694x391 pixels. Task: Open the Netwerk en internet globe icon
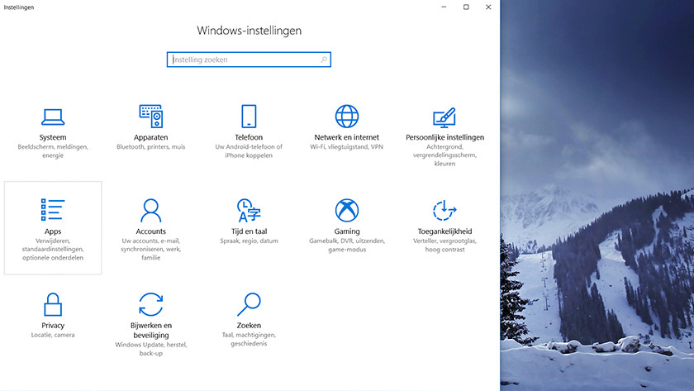pyautogui.click(x=346, y=117)
